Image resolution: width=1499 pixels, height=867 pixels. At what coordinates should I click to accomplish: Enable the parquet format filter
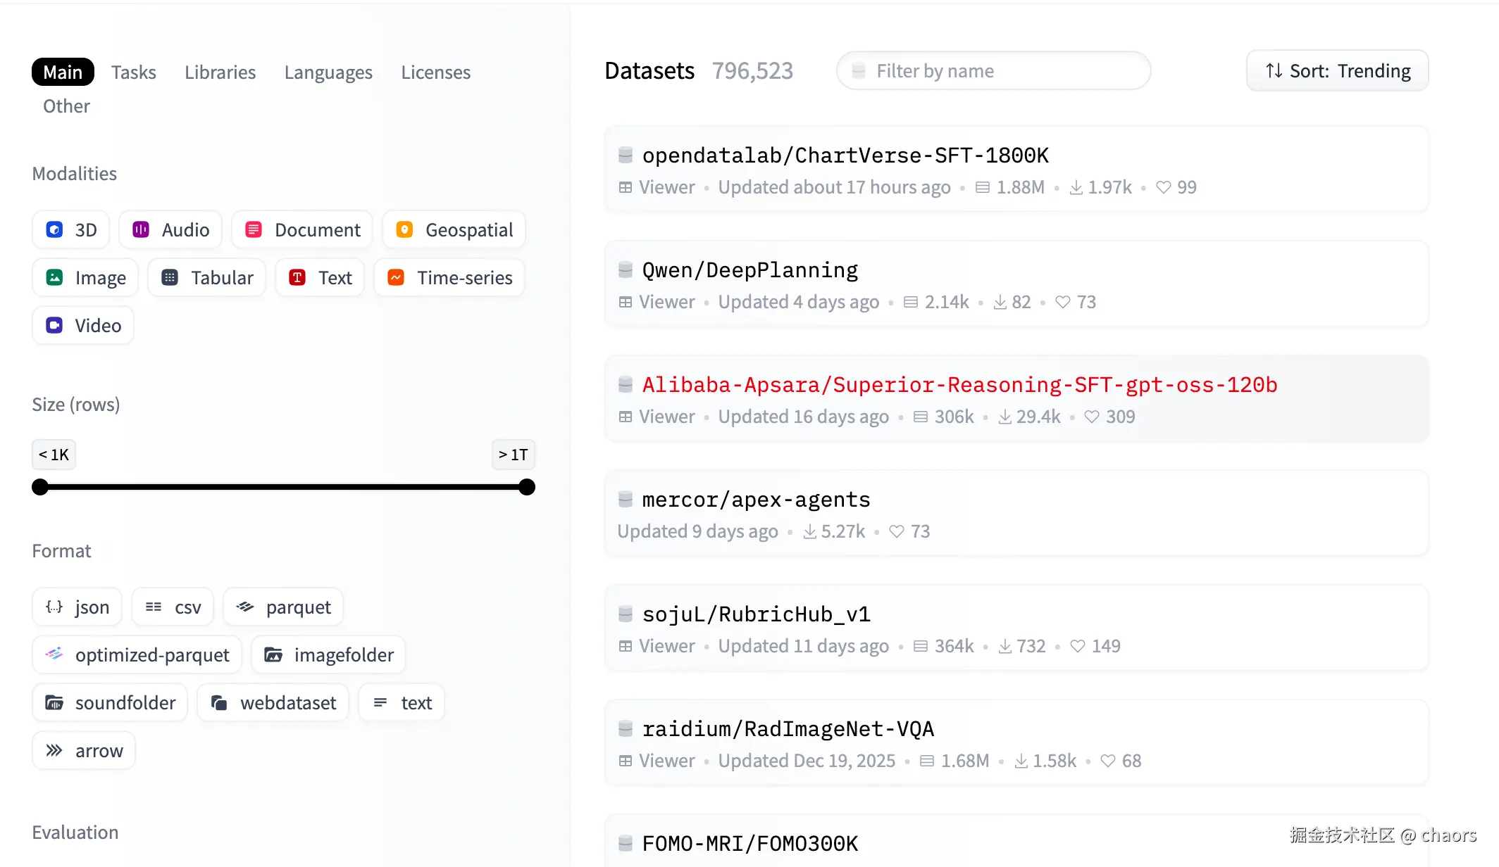tap(283, 607)
